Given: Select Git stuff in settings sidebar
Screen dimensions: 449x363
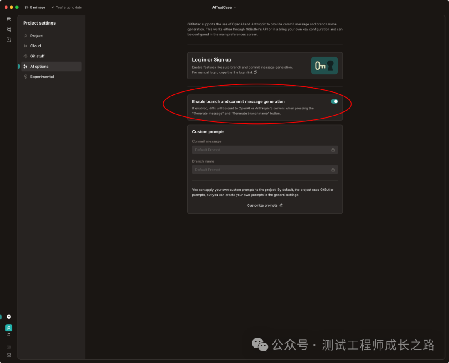Looking at the screenshot, I should 52,56.
